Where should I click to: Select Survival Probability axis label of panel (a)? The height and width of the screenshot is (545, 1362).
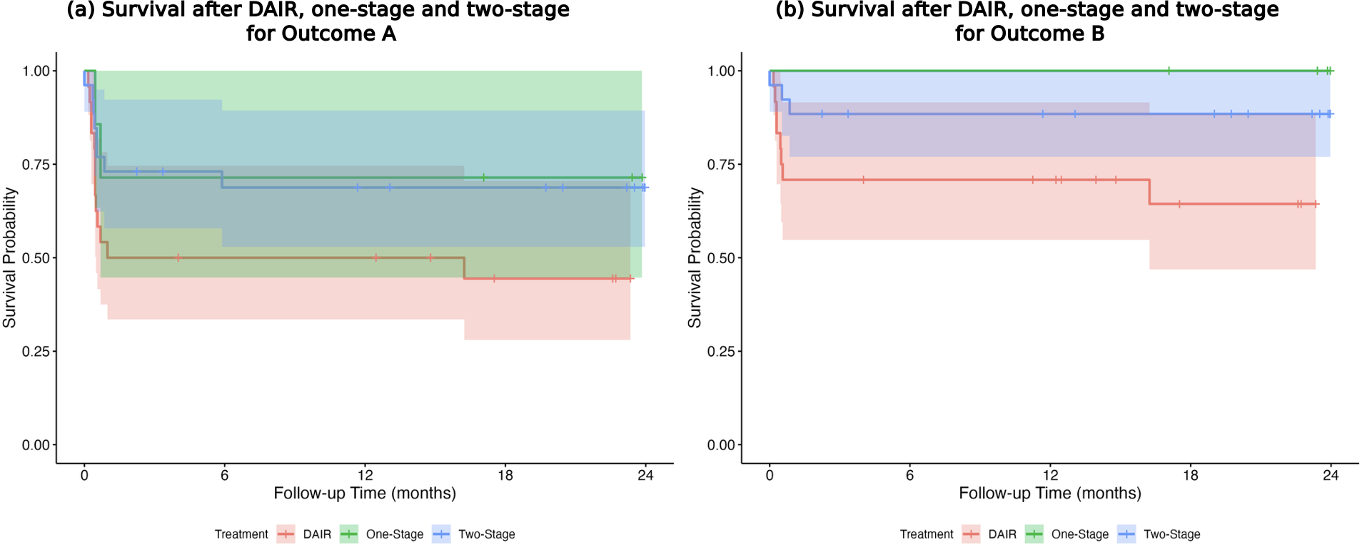tap(9, 258)
